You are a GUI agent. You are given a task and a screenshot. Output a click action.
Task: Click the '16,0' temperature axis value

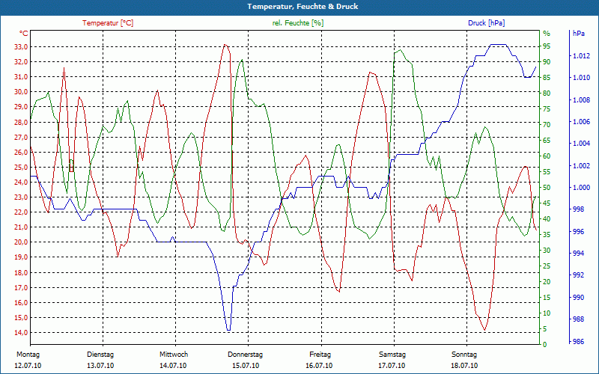[x=20, y=303]
